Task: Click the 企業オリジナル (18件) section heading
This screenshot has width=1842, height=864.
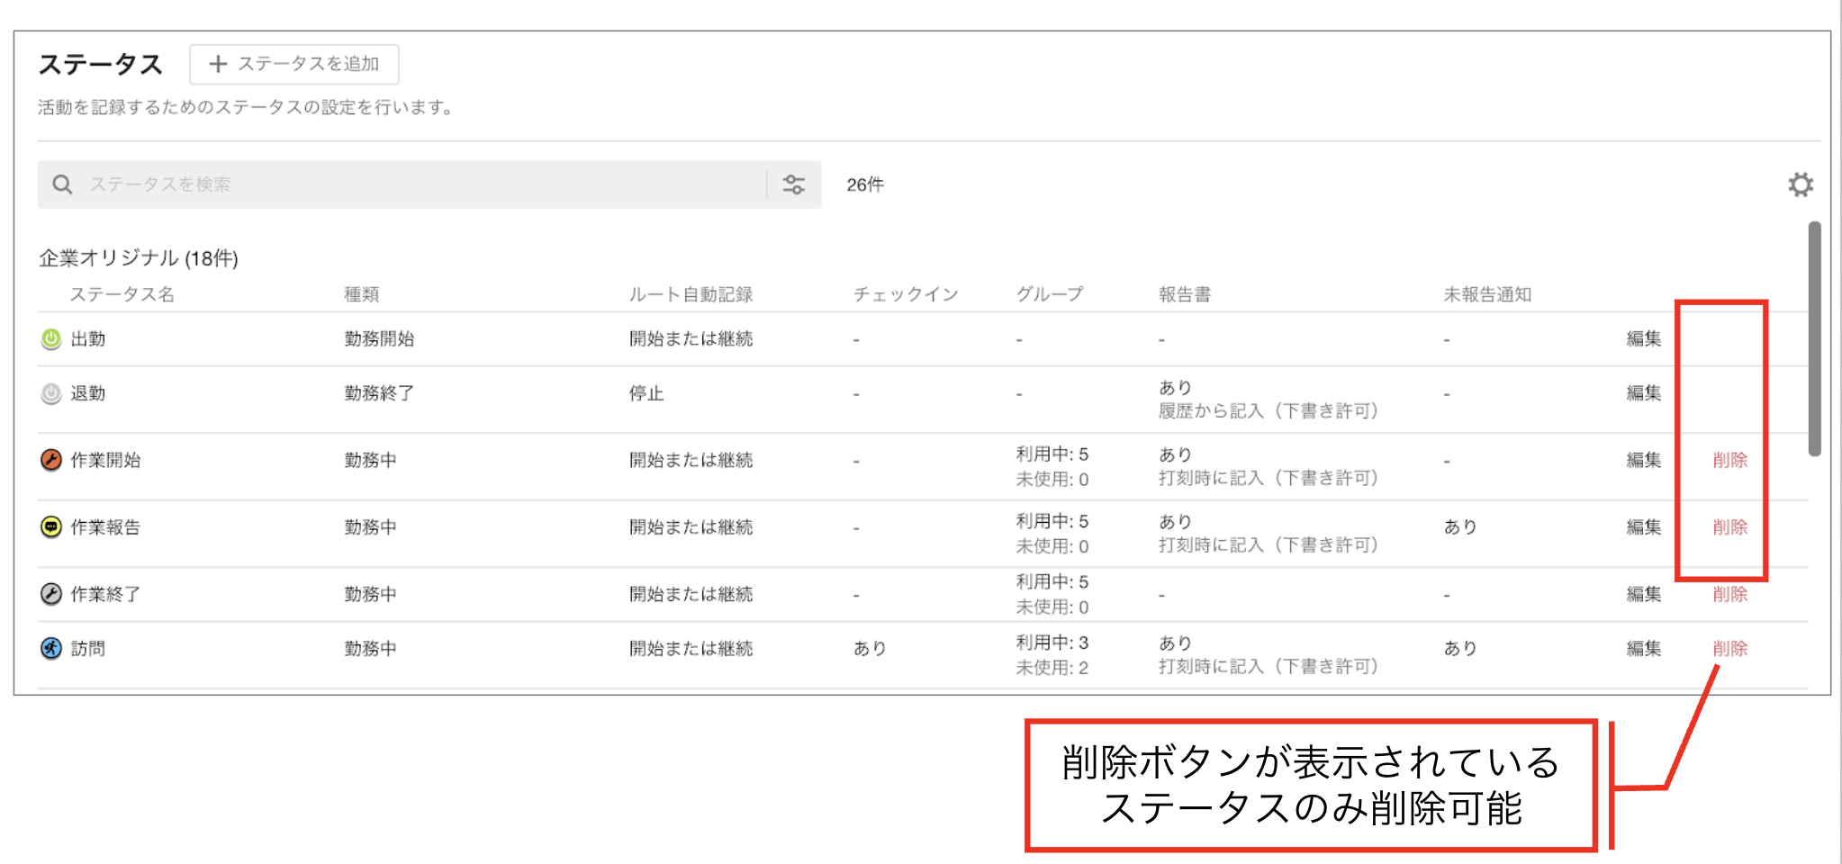Action: (x=139, y=258)
